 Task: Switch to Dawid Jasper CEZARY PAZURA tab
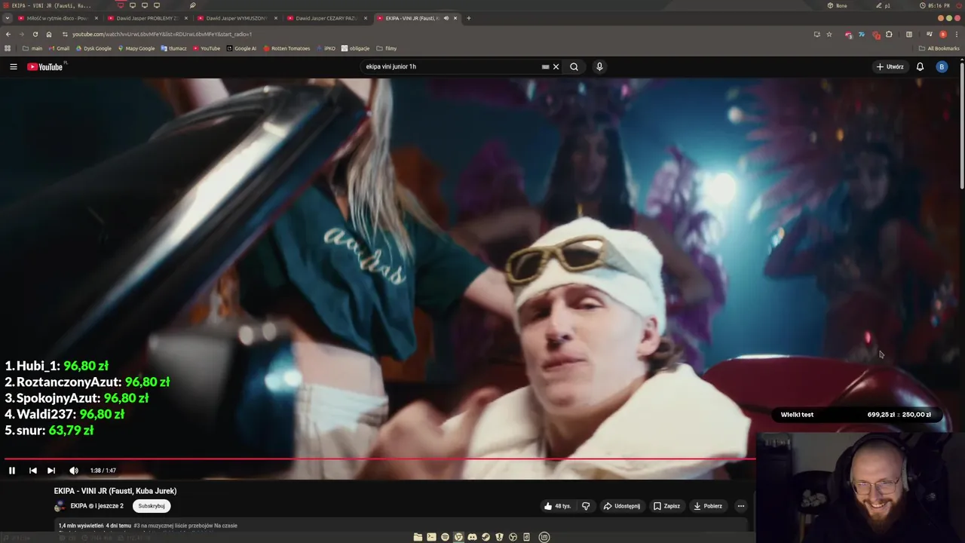pyautogui.click(x=326, y=18)
